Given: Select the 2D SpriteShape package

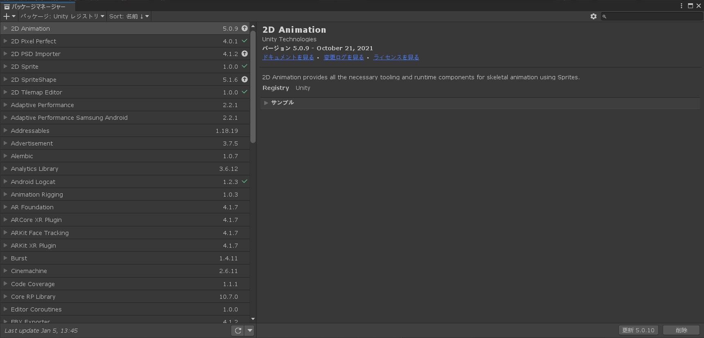Looking at the screenshot, I should (x=125, y=79).
